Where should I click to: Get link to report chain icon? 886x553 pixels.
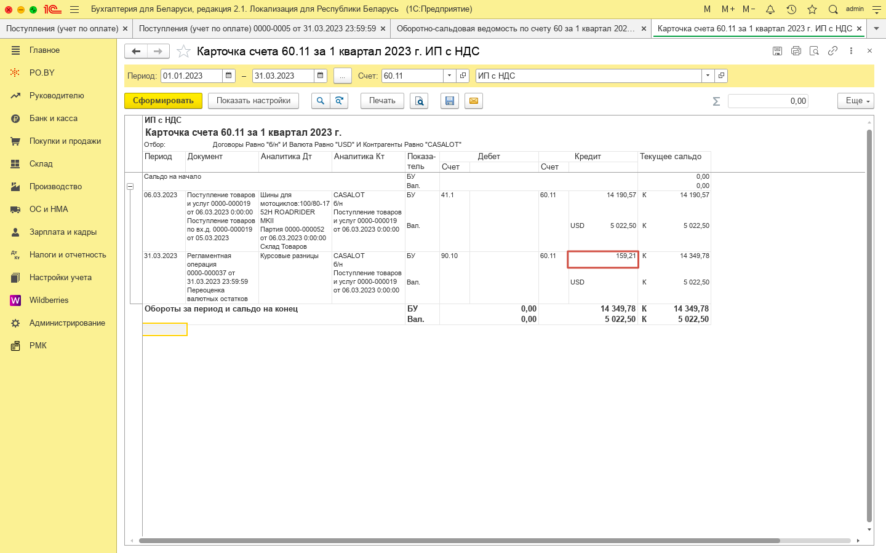832,51
